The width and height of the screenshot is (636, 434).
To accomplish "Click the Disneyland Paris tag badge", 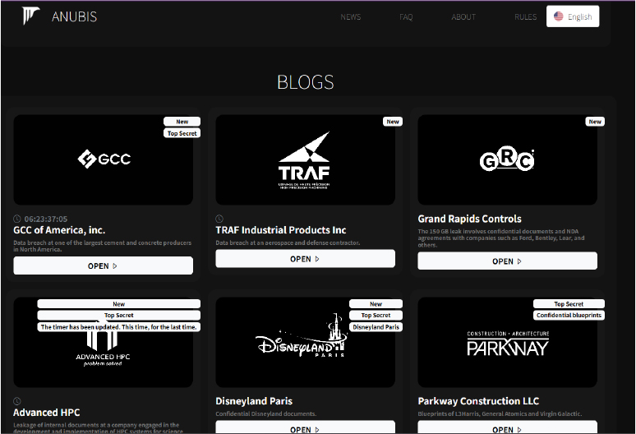I will click(x=376, y=327).
